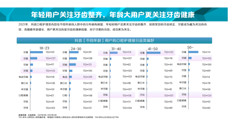Select the value TGI=44
Image resolution: width=228 pixels, height=127 pixels.
[x=168, y=64]
